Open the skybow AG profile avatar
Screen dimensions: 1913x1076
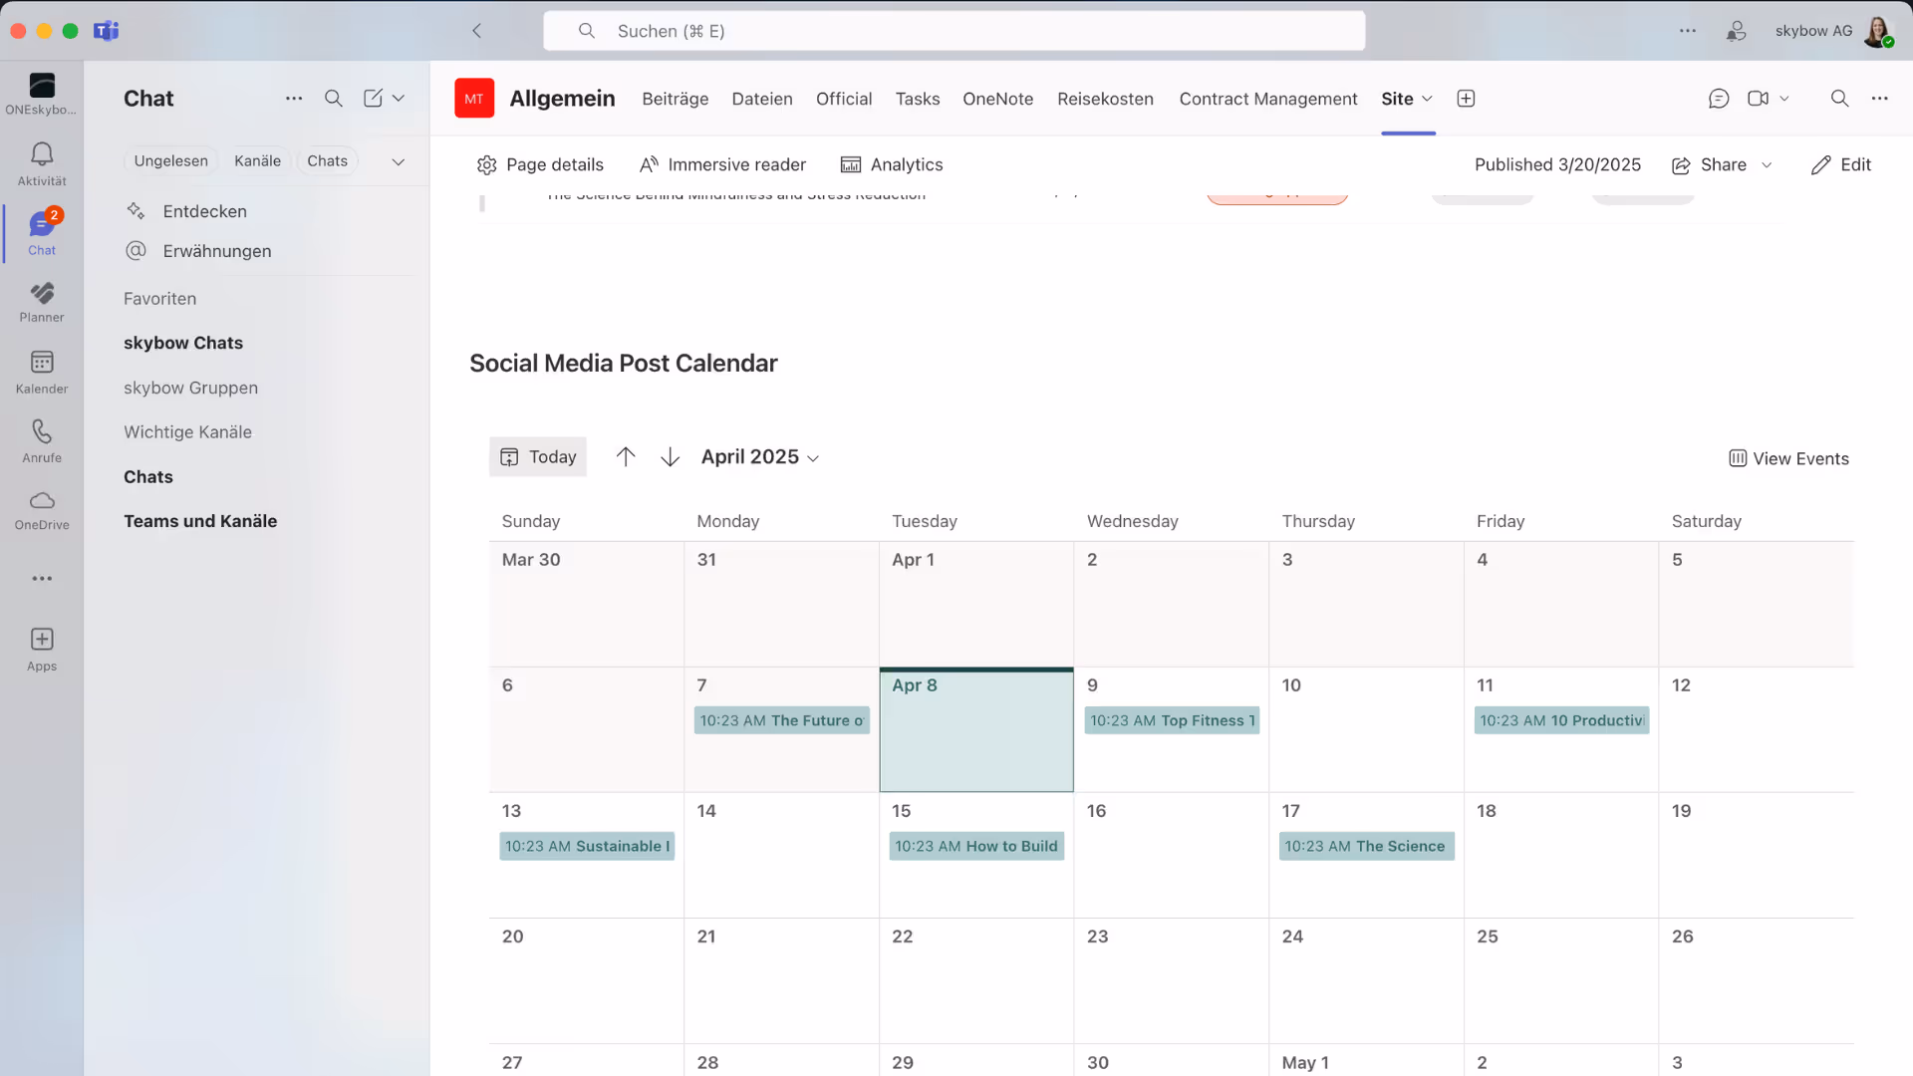1878,31
